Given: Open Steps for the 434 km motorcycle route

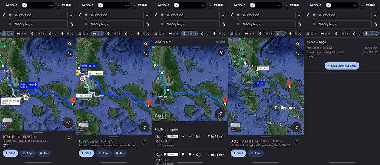Looking at the screenshot, I should [104, 153].
